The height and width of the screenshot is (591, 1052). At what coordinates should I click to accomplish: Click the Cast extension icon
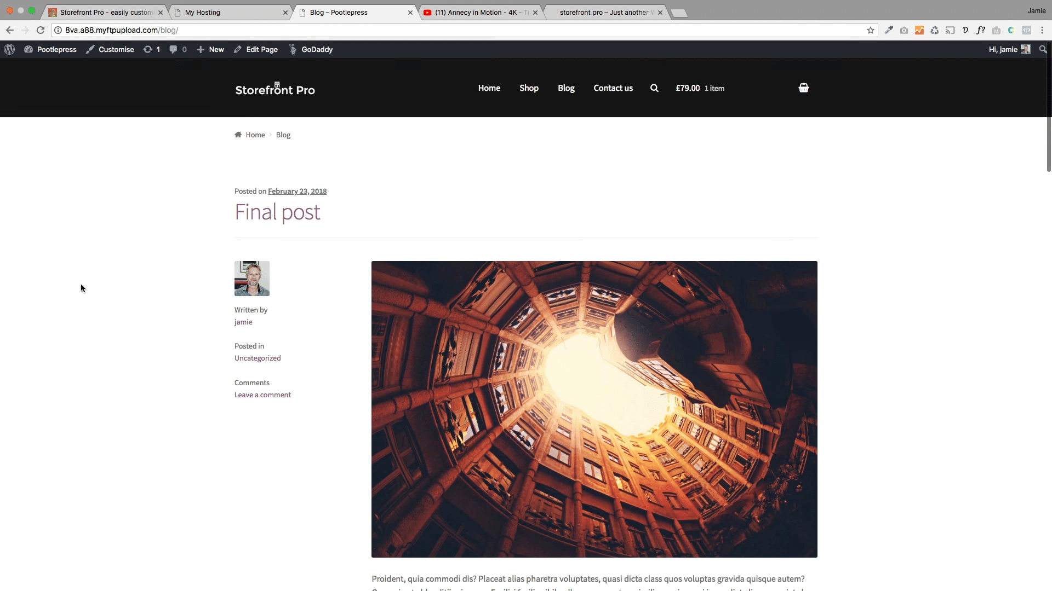point(950,30)
